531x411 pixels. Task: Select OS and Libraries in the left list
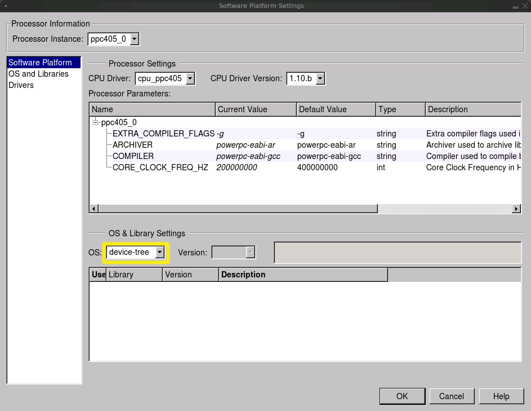[x=44, y=74]
